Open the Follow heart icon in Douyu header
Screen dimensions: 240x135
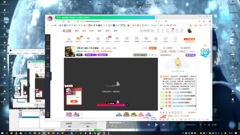[163, 30]
